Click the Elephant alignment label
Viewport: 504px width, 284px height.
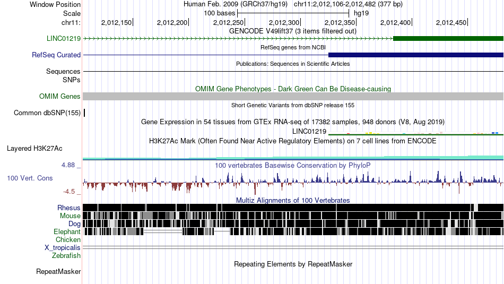pos(67,231)
